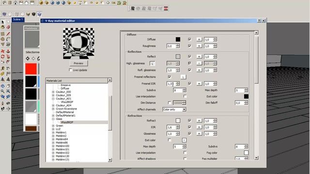
Task: Choose the Rotate tool
Action: (x=2, y=57)
